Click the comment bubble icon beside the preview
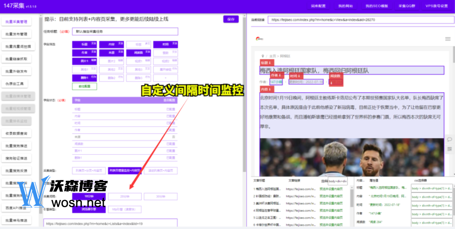Image resolution: width=455 pixels, height=229 pixels. (449, 139)
